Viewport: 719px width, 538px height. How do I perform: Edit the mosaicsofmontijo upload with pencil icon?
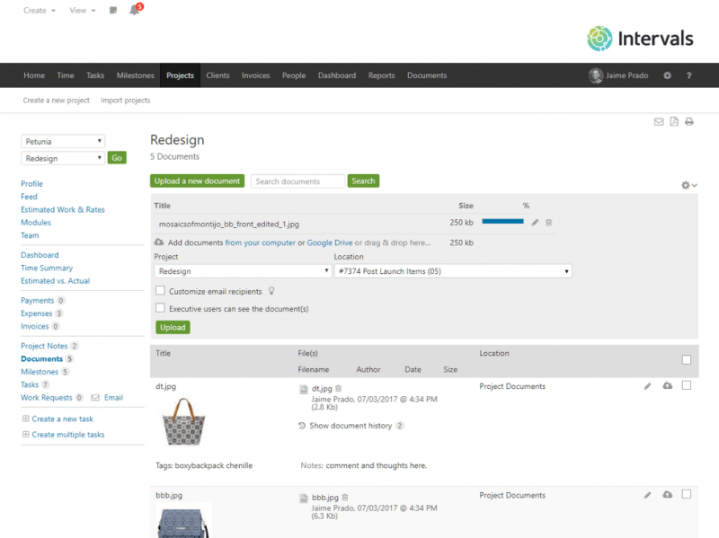[535, 223]
